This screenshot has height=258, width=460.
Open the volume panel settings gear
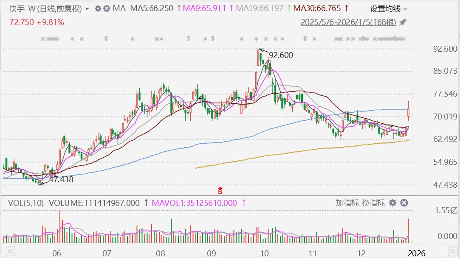393,203
